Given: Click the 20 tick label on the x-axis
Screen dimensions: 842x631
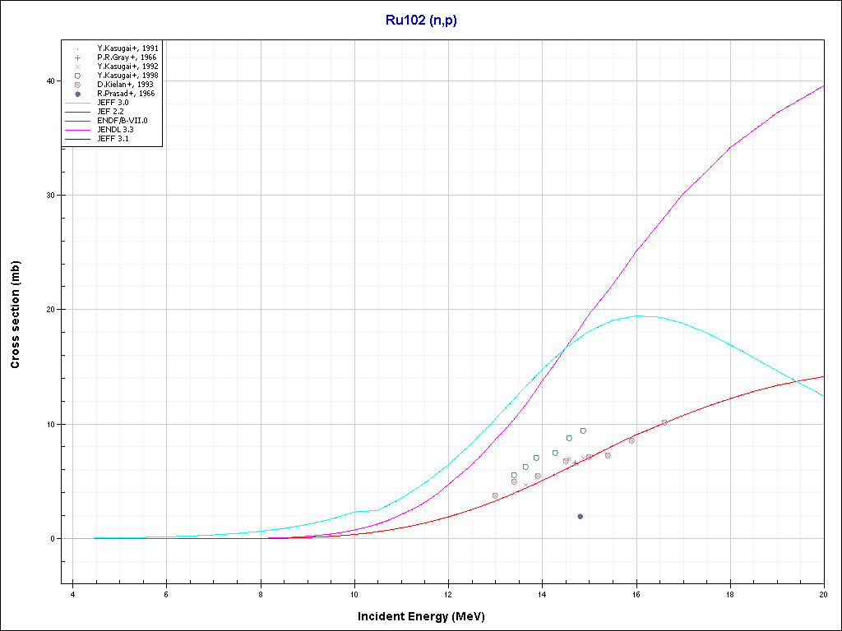Looking at the screenshot, I should coord(823,594).
